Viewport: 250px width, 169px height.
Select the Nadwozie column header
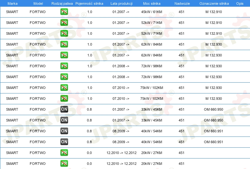tap(182, 4)
